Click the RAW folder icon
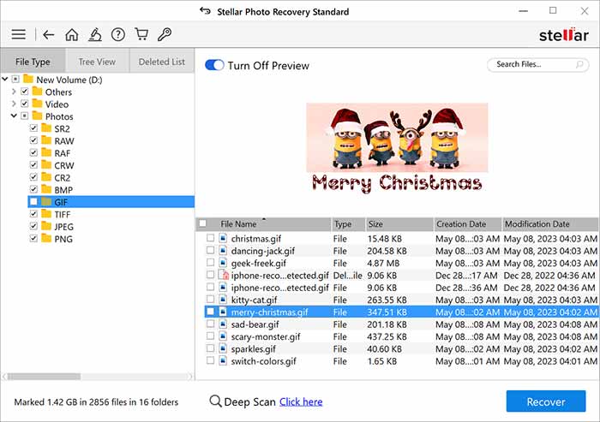Viewport: 600px width, 422px height. 46,140
